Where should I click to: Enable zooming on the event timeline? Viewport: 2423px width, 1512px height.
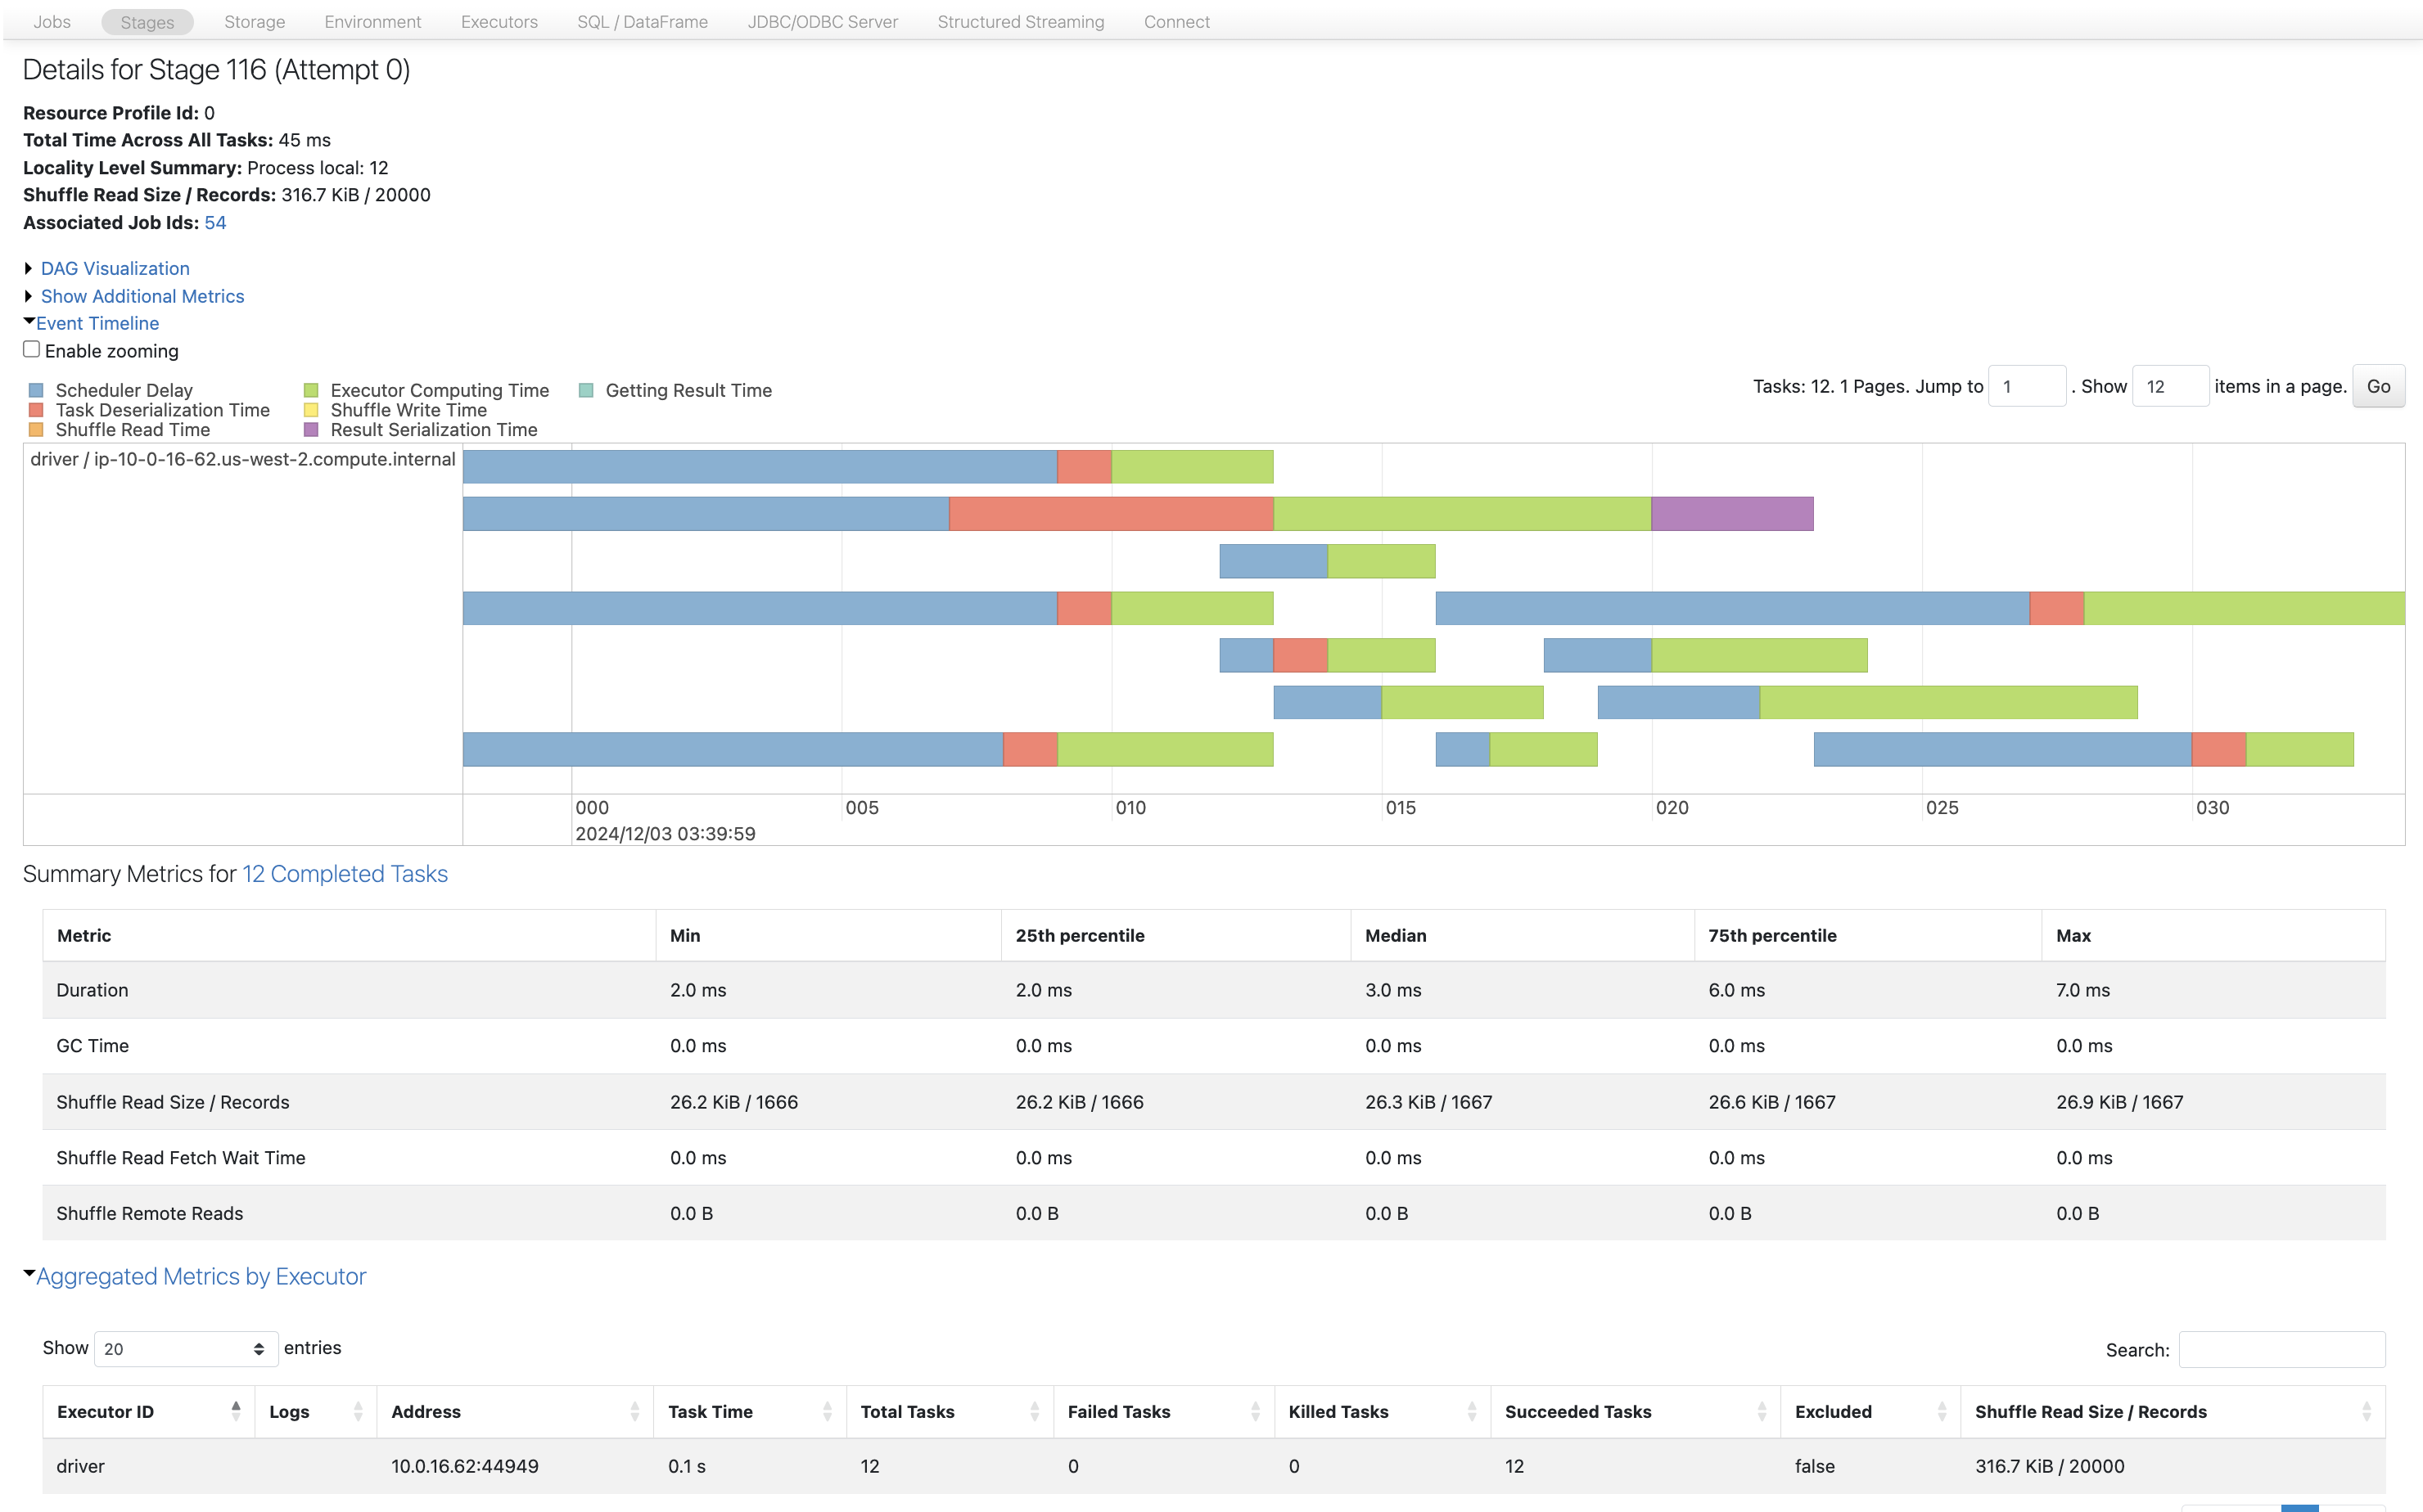[31, 348]
